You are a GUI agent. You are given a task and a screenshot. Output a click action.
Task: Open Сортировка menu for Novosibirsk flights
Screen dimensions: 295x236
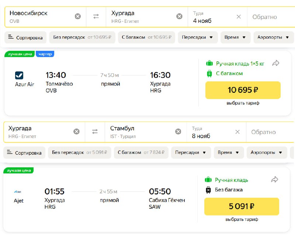pyautogui.click(x=25, y=38)
